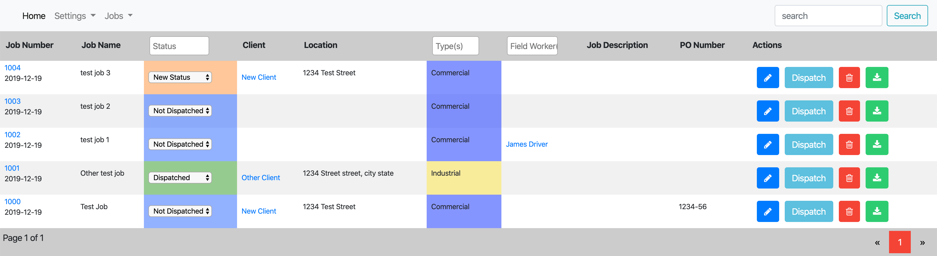937x256 pixels.
Task: Open the pencil edit icon for Other test job
Action: (768, 178)
